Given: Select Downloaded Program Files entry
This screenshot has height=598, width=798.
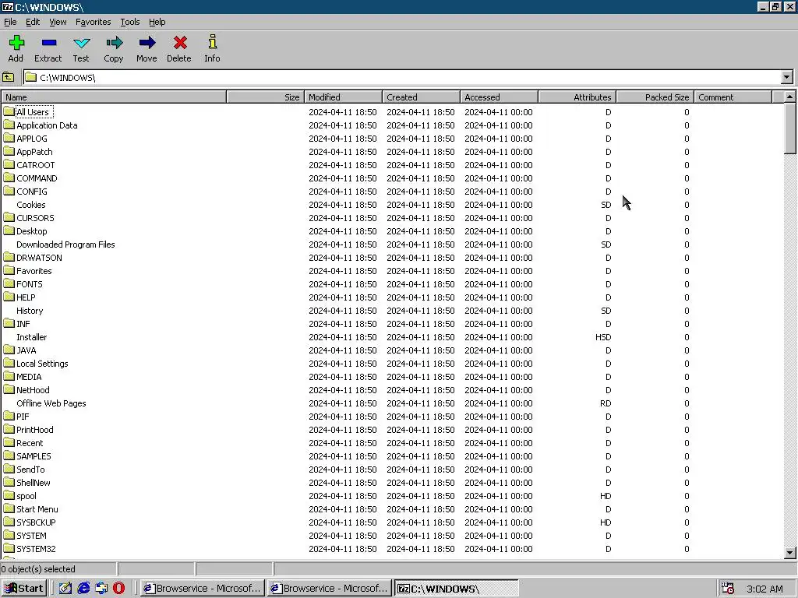Looking at the screenshot, I should tap(65, 244).
